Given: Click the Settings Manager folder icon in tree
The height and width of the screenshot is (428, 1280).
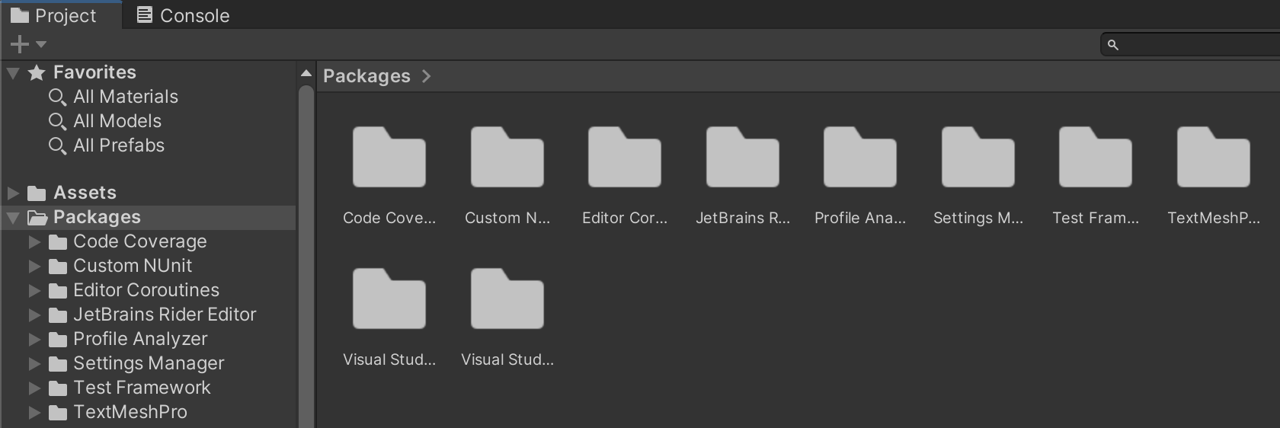Looking at the screenshot, I should pyautogui.click(x=58, y=364).
